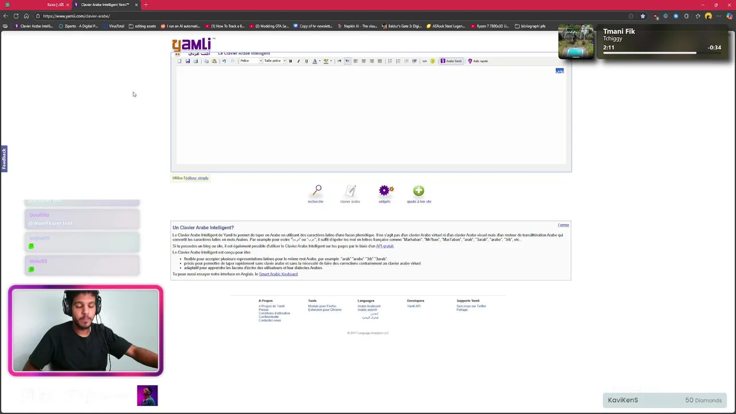The height and width of the screenshot is (414, 736).
Task: Click the text color A icon
Action: click(x=315, y=61)
